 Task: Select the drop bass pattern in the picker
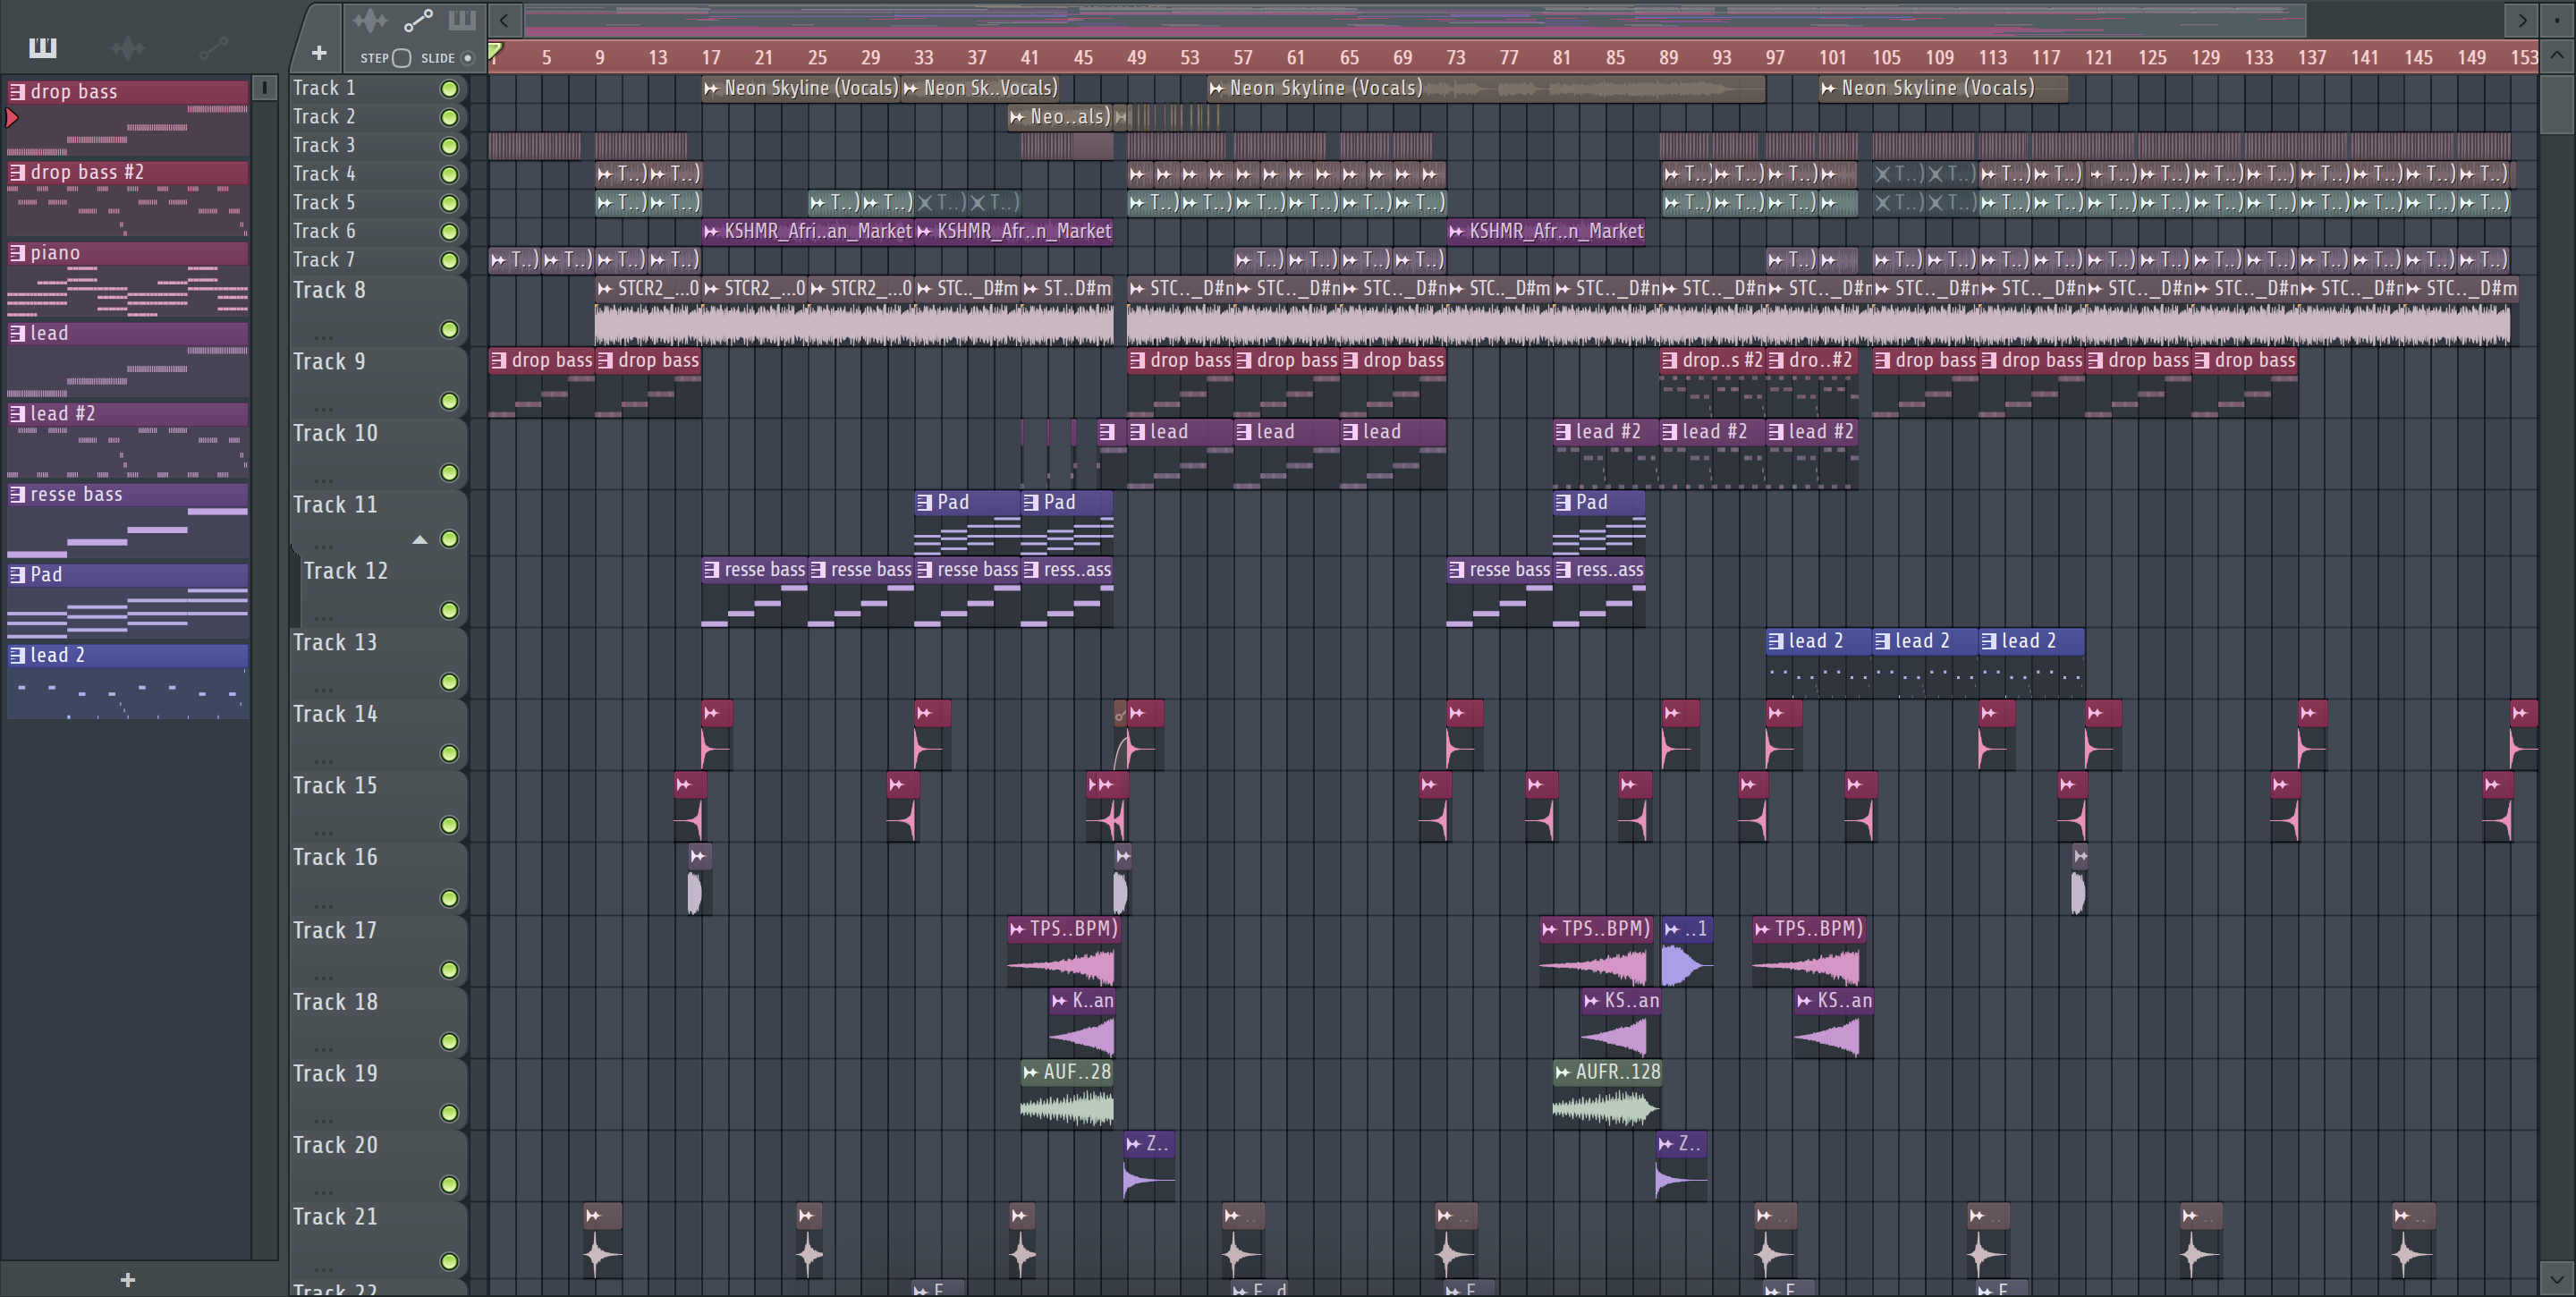point(127,118)
